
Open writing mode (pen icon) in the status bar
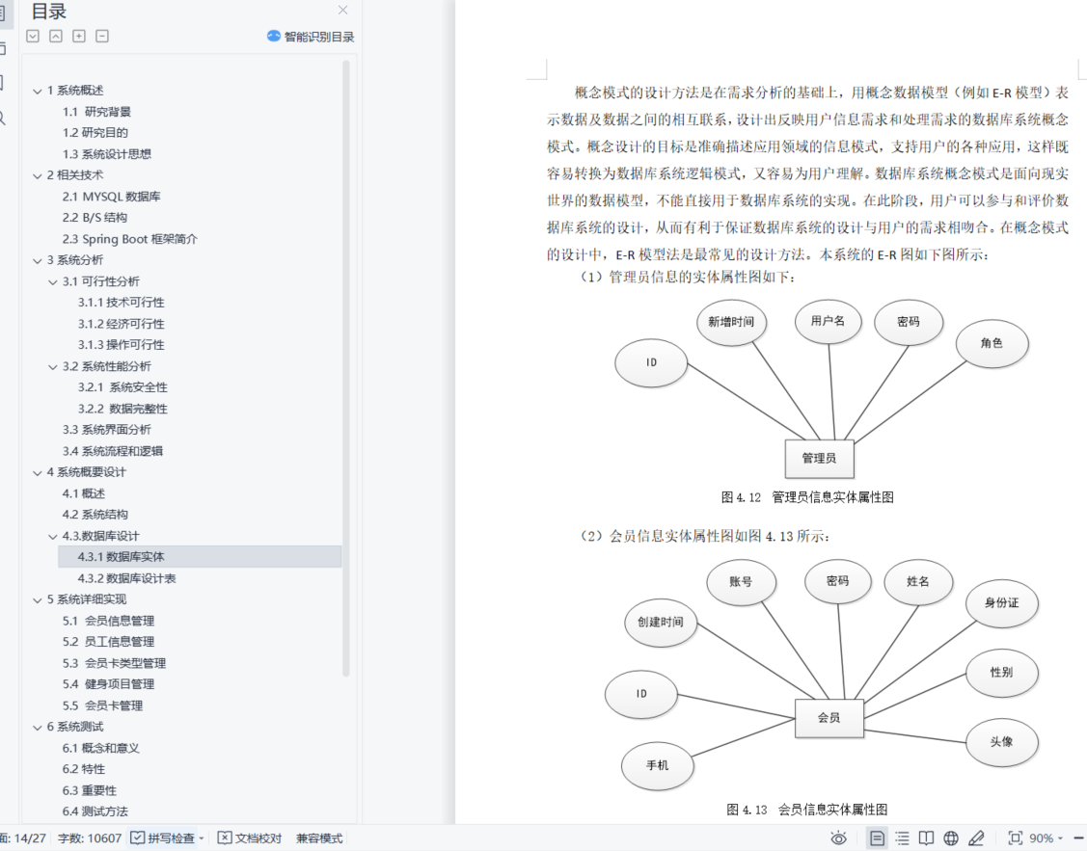(976, 838)
